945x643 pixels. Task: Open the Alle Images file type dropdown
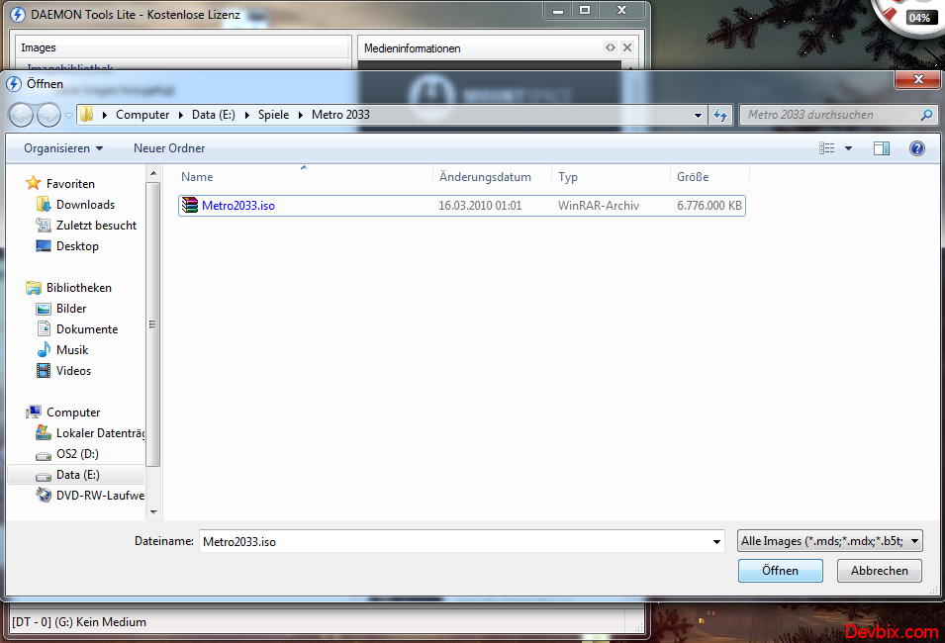pos(830,541)
